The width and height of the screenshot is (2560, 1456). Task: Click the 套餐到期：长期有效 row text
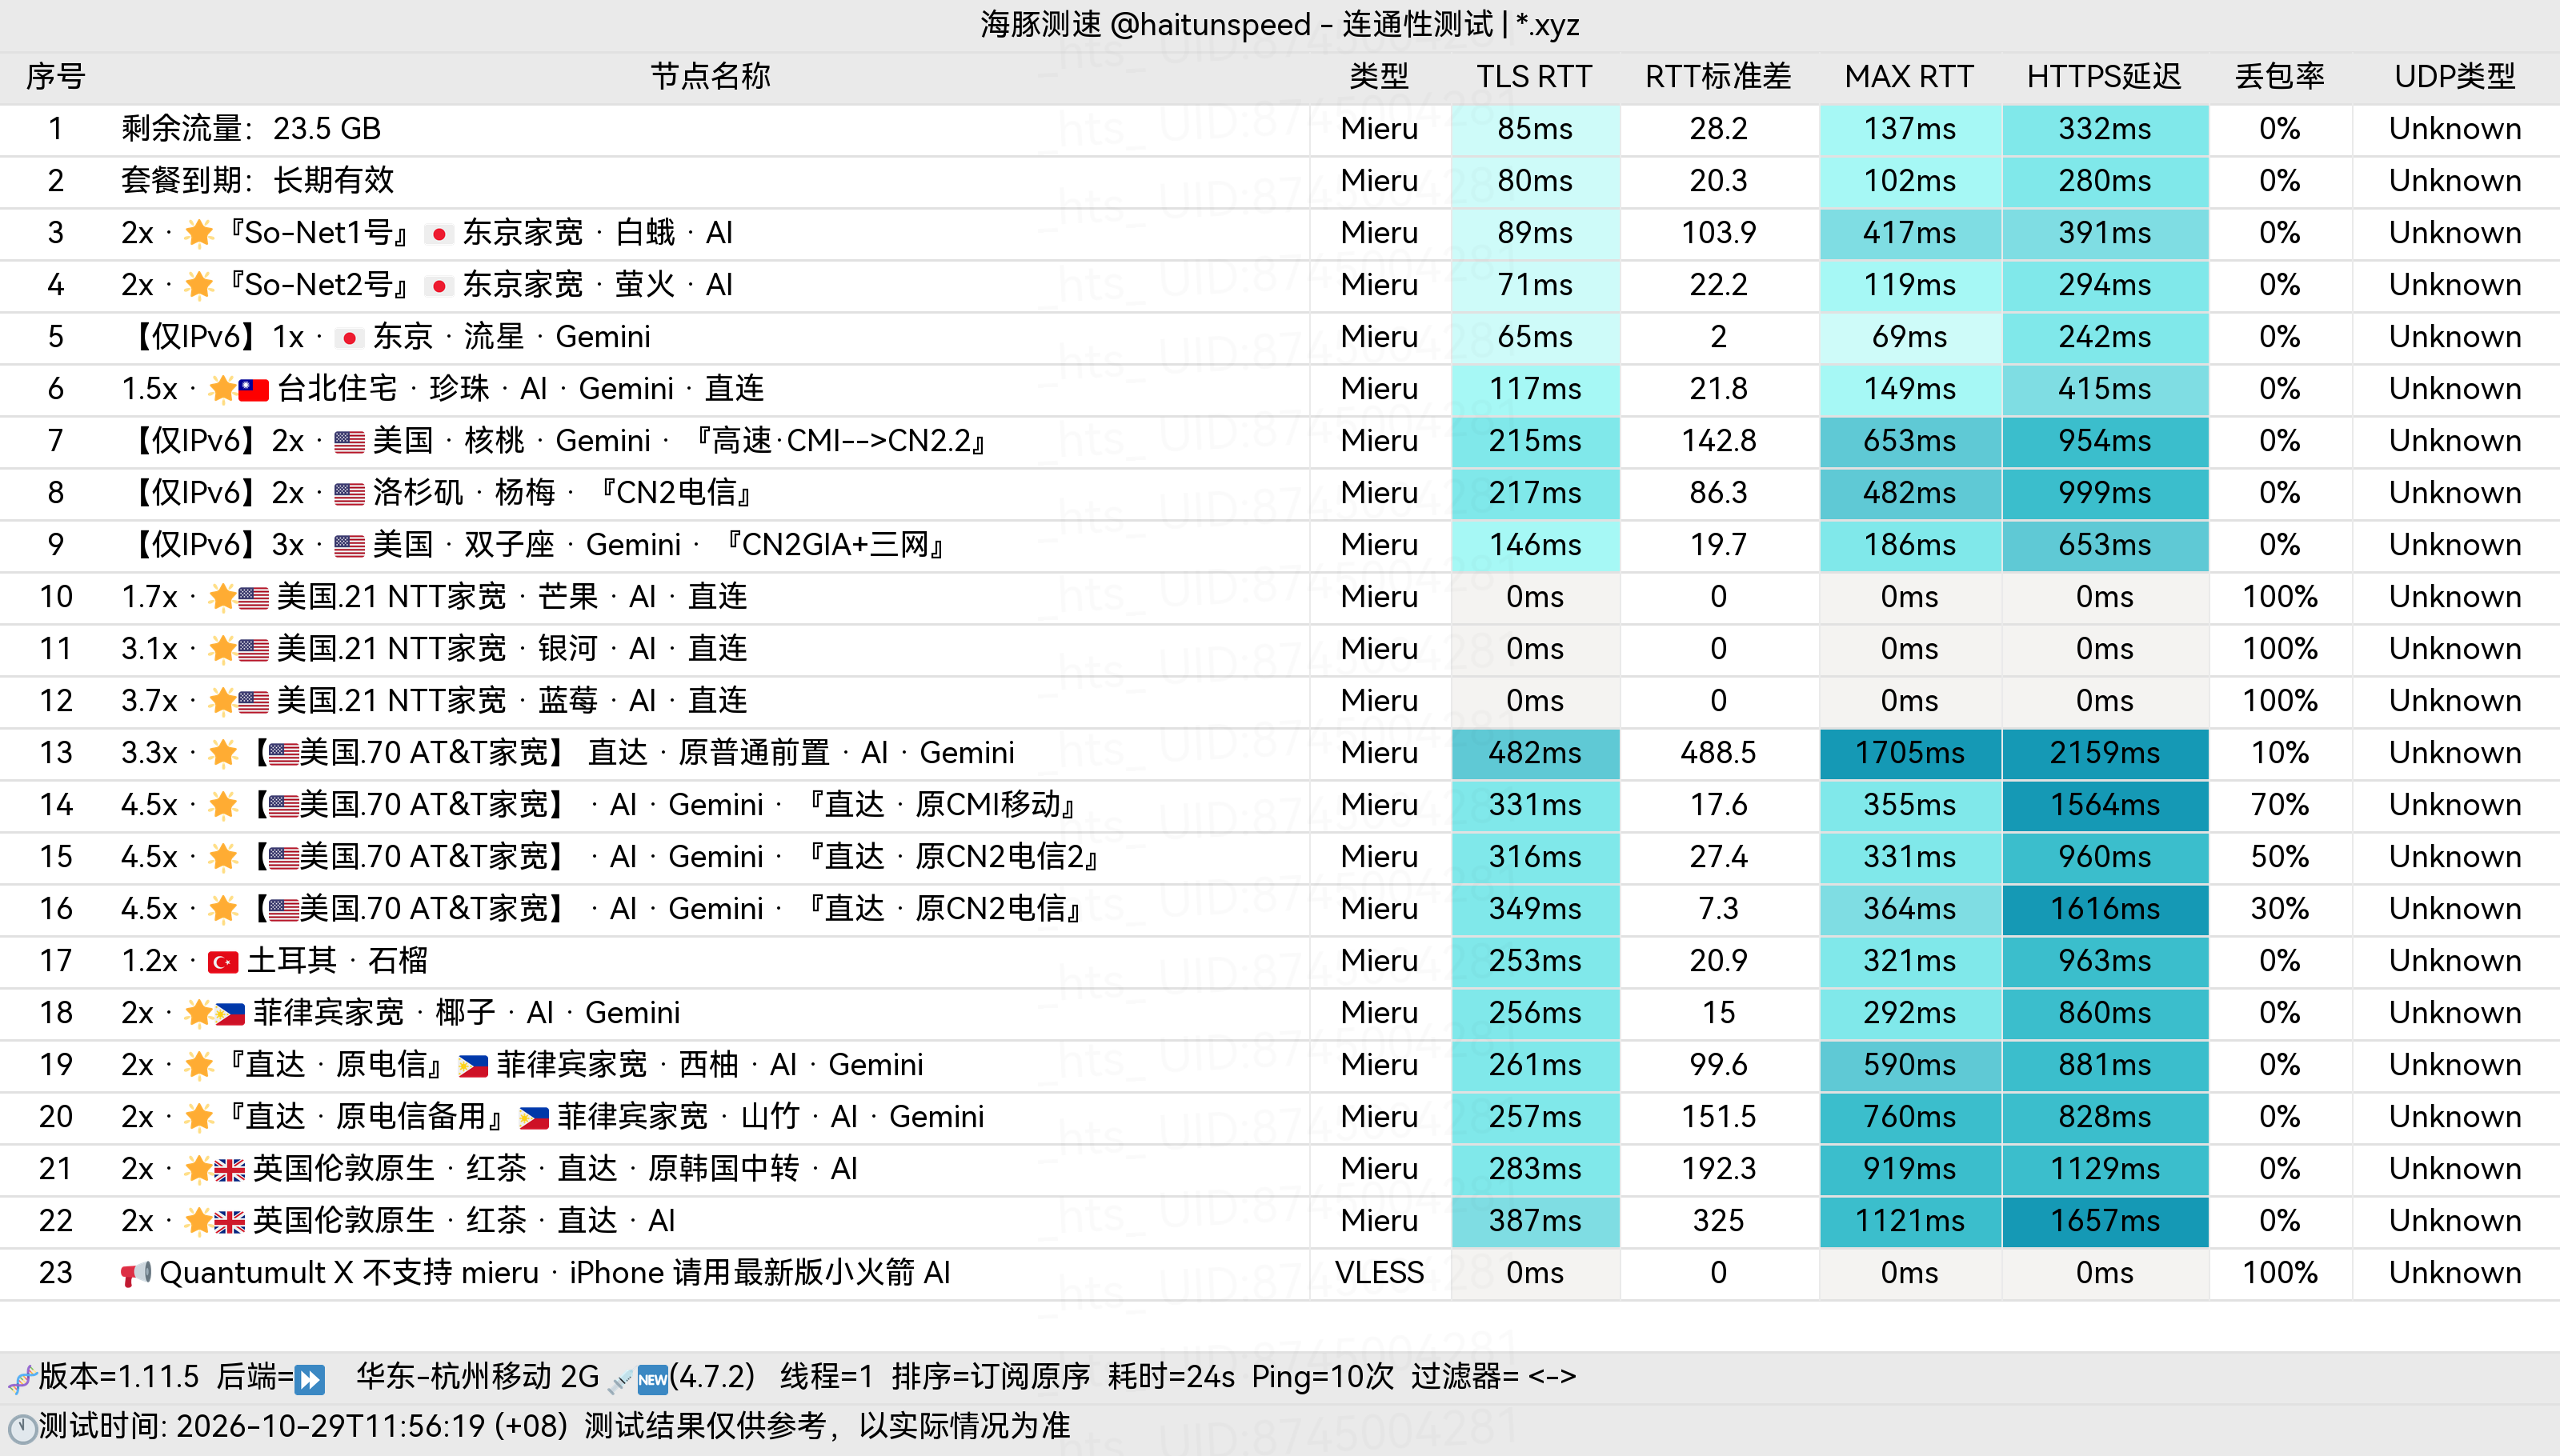258,181
